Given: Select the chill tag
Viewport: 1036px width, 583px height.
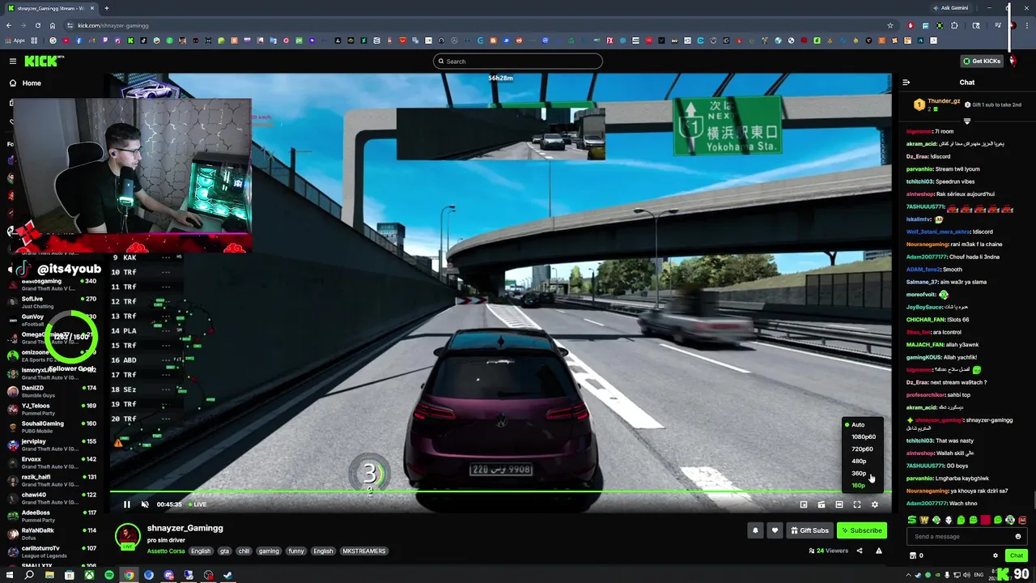Looking at the screenshot, I should (x=244, y=551).
